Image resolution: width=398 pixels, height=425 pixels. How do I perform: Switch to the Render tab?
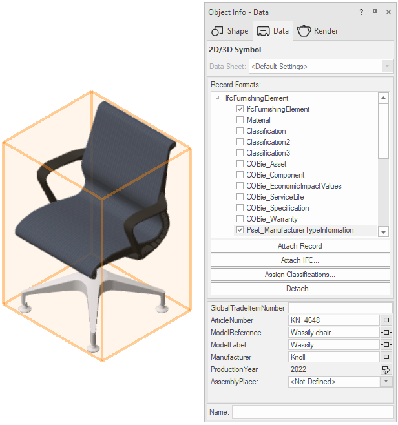click(x=317, y=31)
